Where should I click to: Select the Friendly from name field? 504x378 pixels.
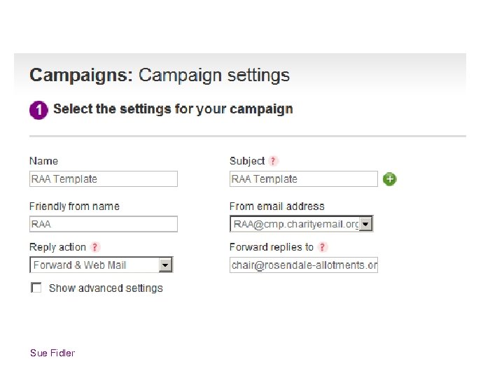(104, 224)
